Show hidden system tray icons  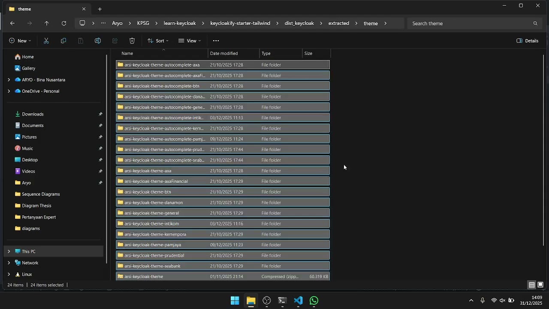[471, 300]
